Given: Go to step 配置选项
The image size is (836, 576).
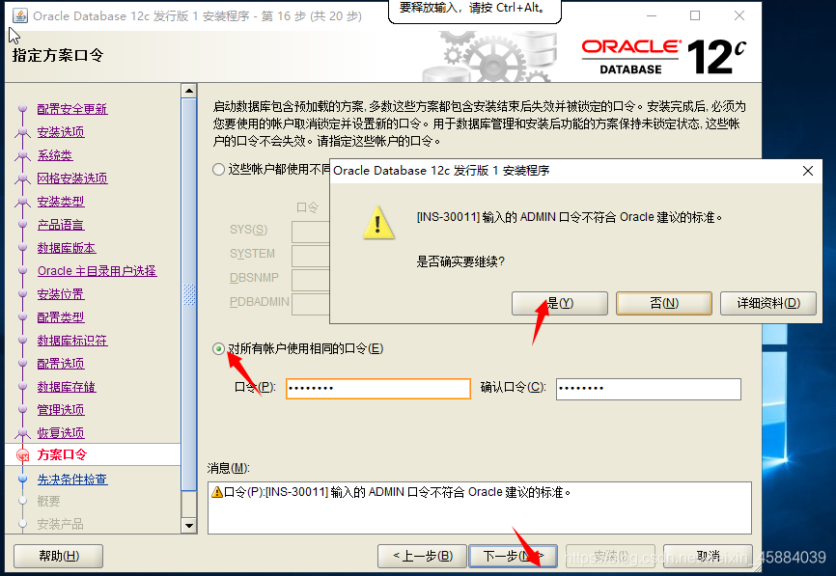Looking at the screenshot, I should 61,364.
